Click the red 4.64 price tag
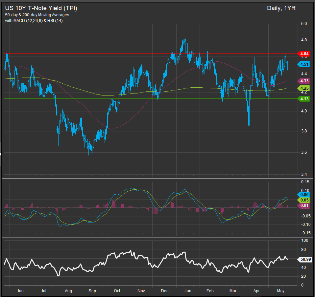The width and height of the screenshot is (315, 297). [304, 54]
